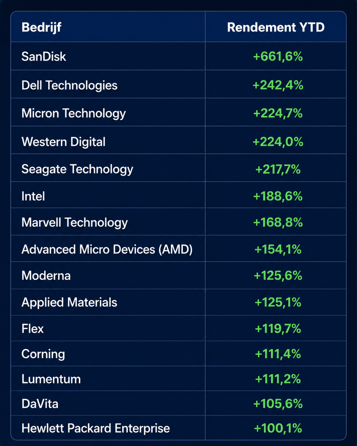Image resolution: width=357 pixels, height=446 pixels.
Task: Click the +224,0% Western Digital return
Action: (x=278, y=142)
